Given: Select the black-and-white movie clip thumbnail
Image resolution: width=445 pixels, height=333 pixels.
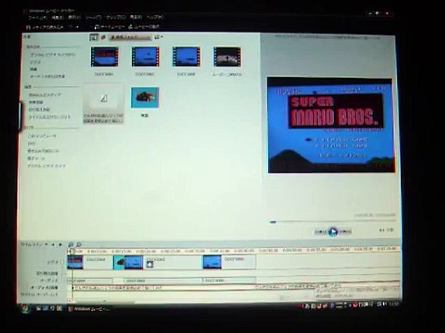Looking at the screenshot, I should [x=227, y=57].
